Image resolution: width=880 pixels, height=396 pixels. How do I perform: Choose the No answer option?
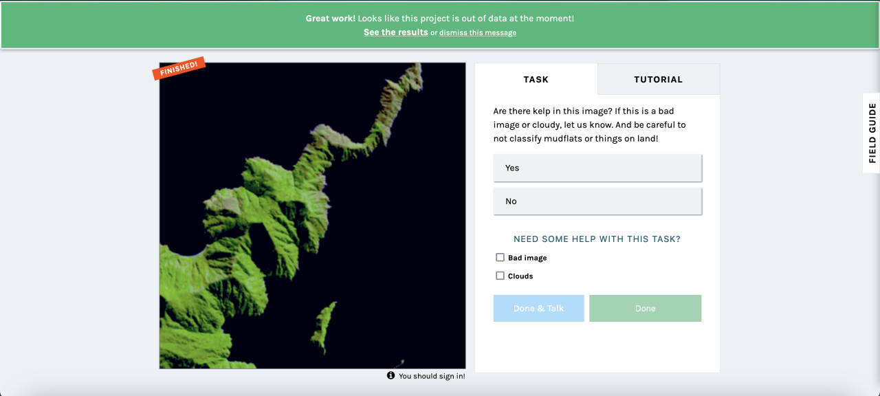pos(597,201)
